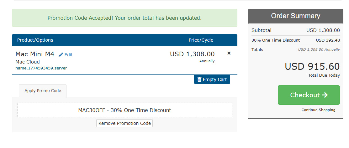The height and width of the screenshot is (148, 349).
Task: Follow the Continue Shopping link
Action: click(318, 110)
